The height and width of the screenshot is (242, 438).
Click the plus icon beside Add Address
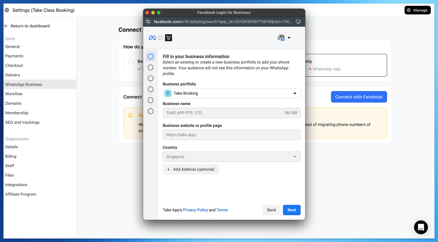tap(168, 170)
